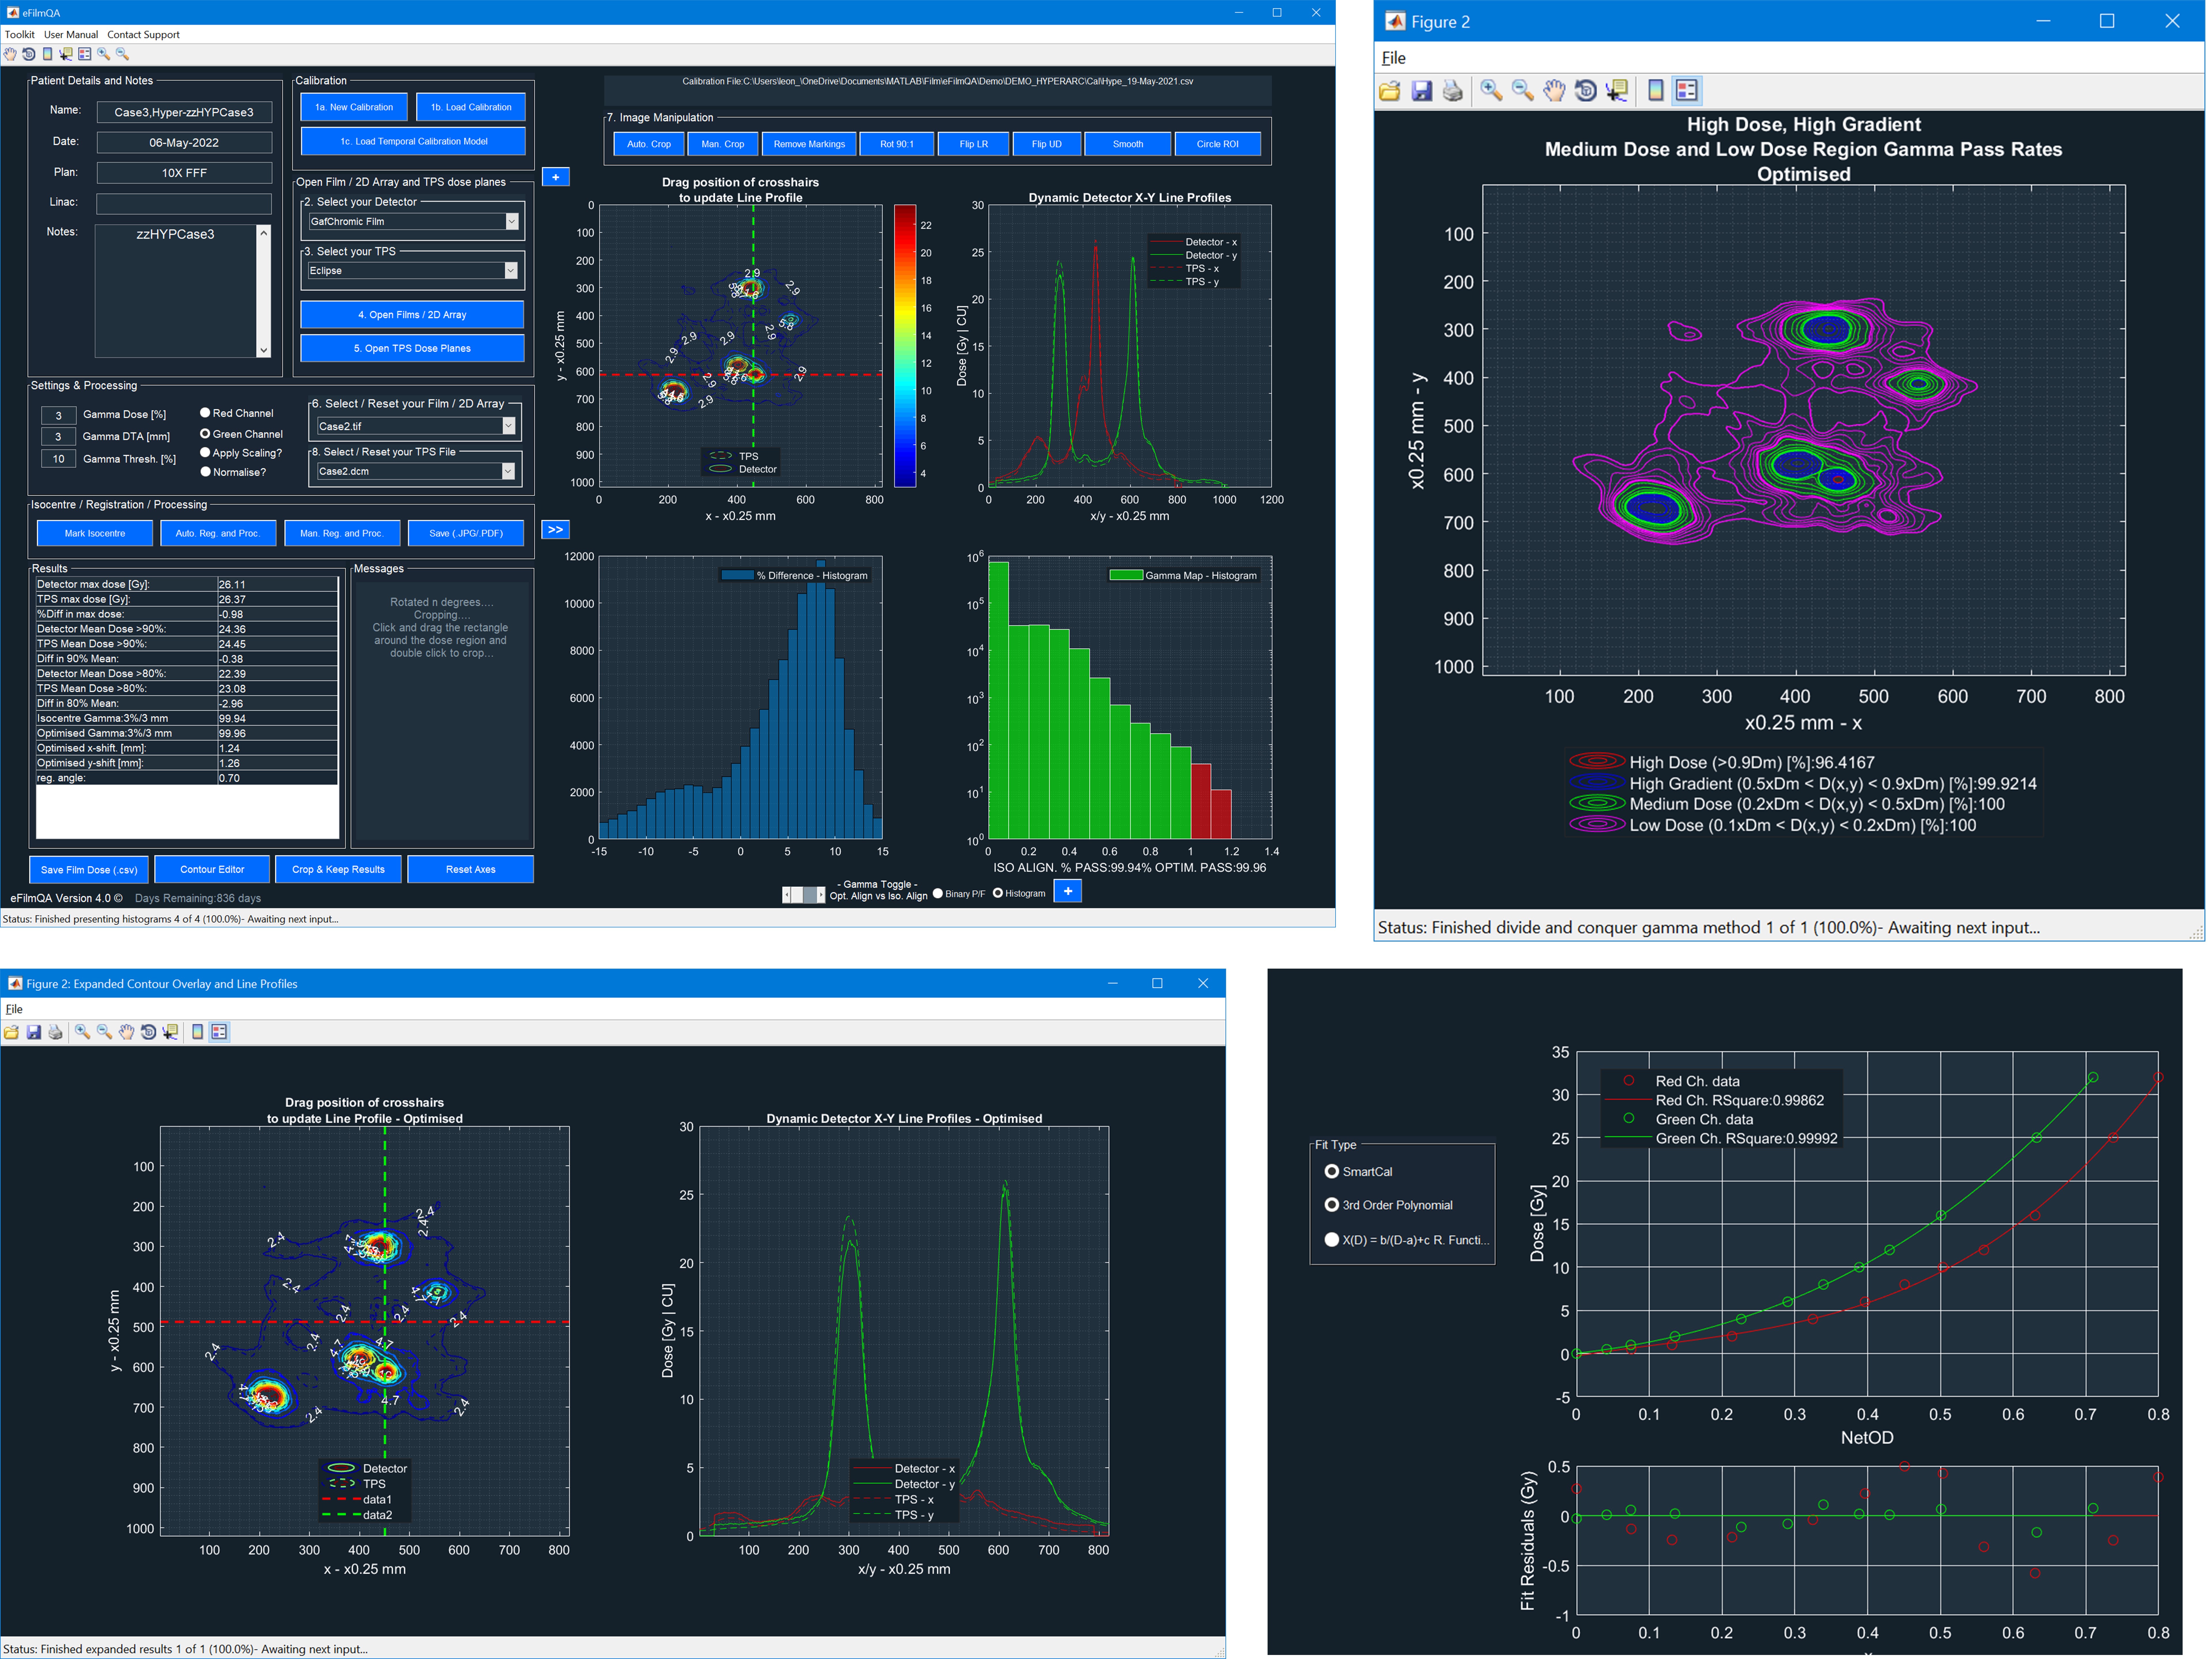Select the Red Channel radio button
The width and height of the screenshot is (2212, 1659).
click(205, 413)
